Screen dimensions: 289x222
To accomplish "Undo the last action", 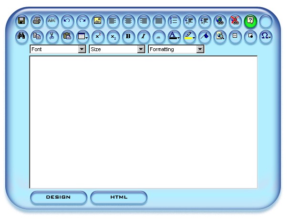I will click(67, 21).
